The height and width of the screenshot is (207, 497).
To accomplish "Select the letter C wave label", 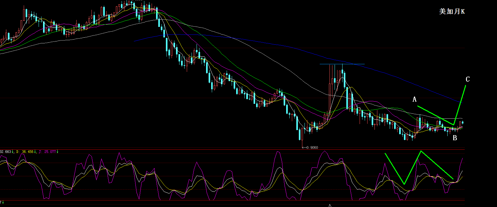I will coord(467,79).
